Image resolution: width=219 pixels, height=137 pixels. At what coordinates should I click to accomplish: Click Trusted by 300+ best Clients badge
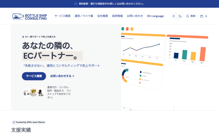[x=29, y=122]
